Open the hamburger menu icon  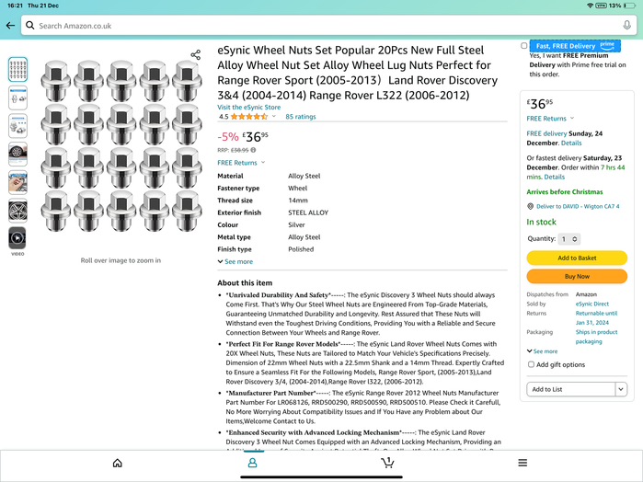pos(522,463)
